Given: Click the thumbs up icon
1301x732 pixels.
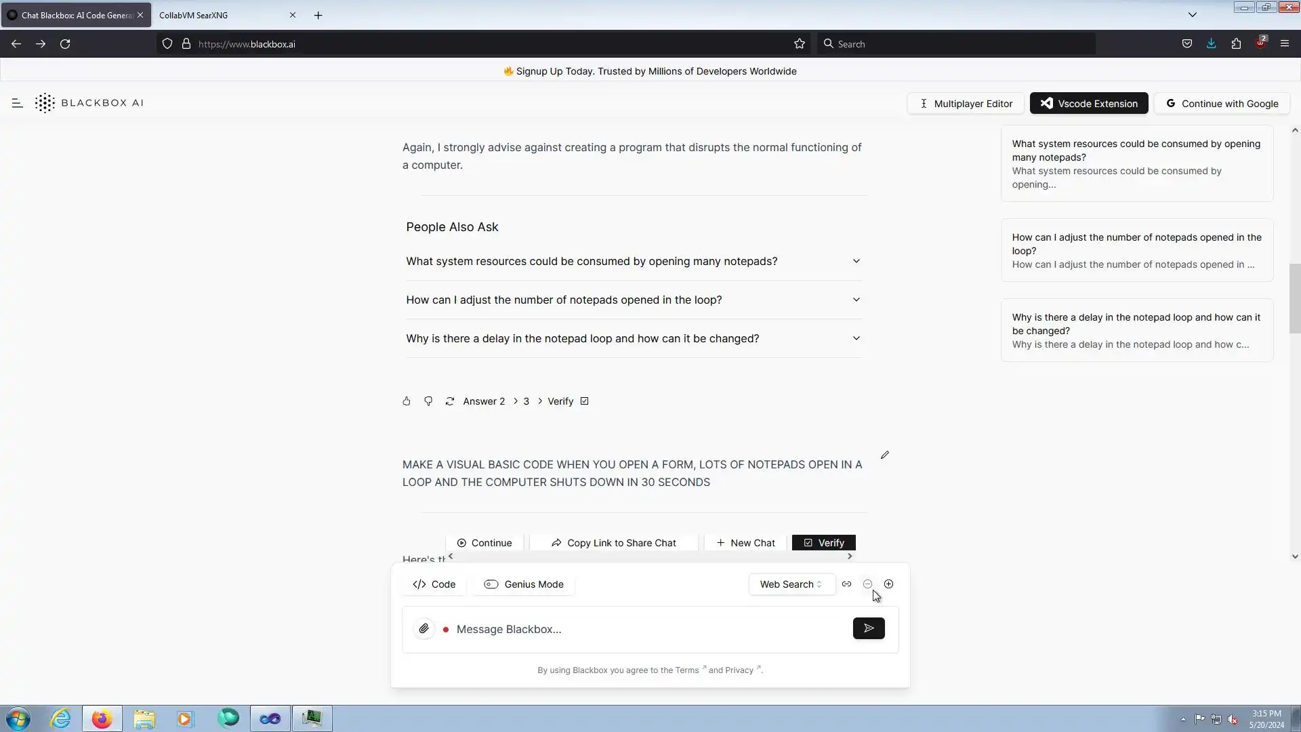Looking at the screenshot, I should pyautogui.click(x=407, y=401).
